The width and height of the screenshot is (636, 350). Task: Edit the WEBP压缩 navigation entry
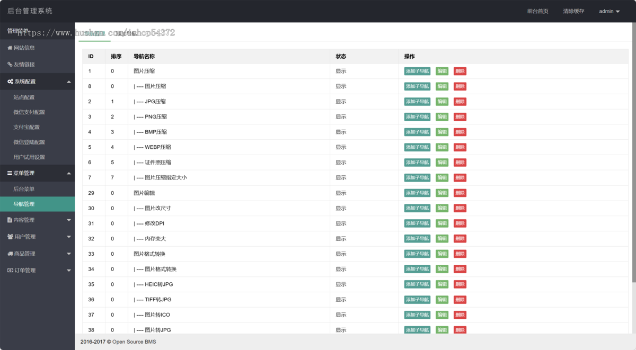442,147
